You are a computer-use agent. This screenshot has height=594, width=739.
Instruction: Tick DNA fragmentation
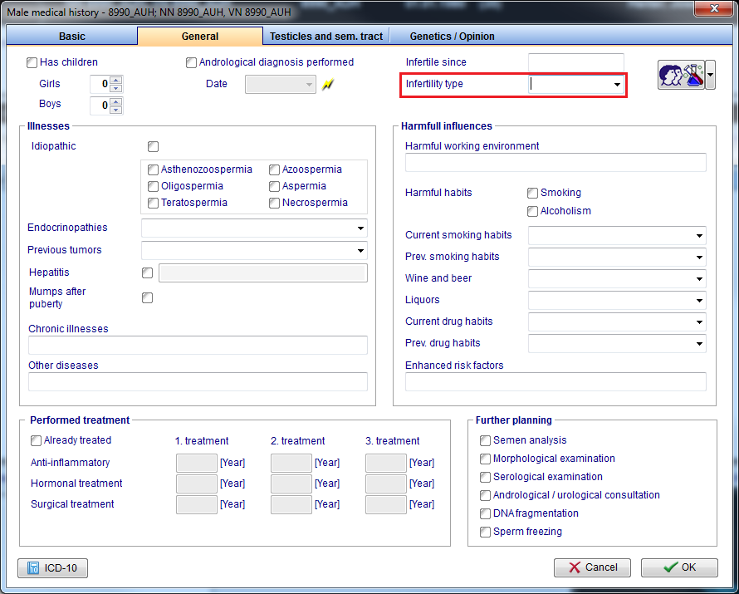point(485,513)
